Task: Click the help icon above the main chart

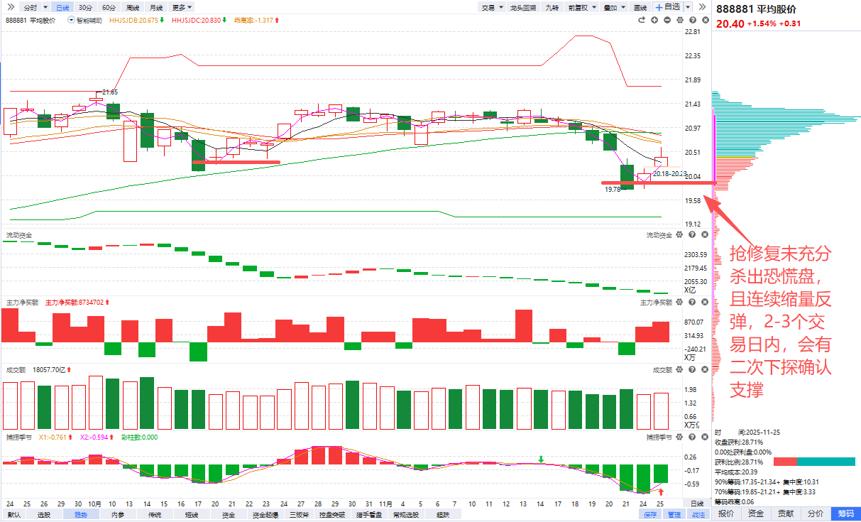Action: [693, 20]
